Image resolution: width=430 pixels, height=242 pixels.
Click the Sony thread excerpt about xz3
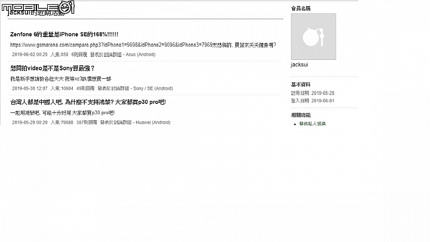60,79
